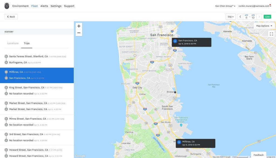Select the King Street San Francisco trip
Image resolution: width=276 pixels, height=158 pixels.
36,90
